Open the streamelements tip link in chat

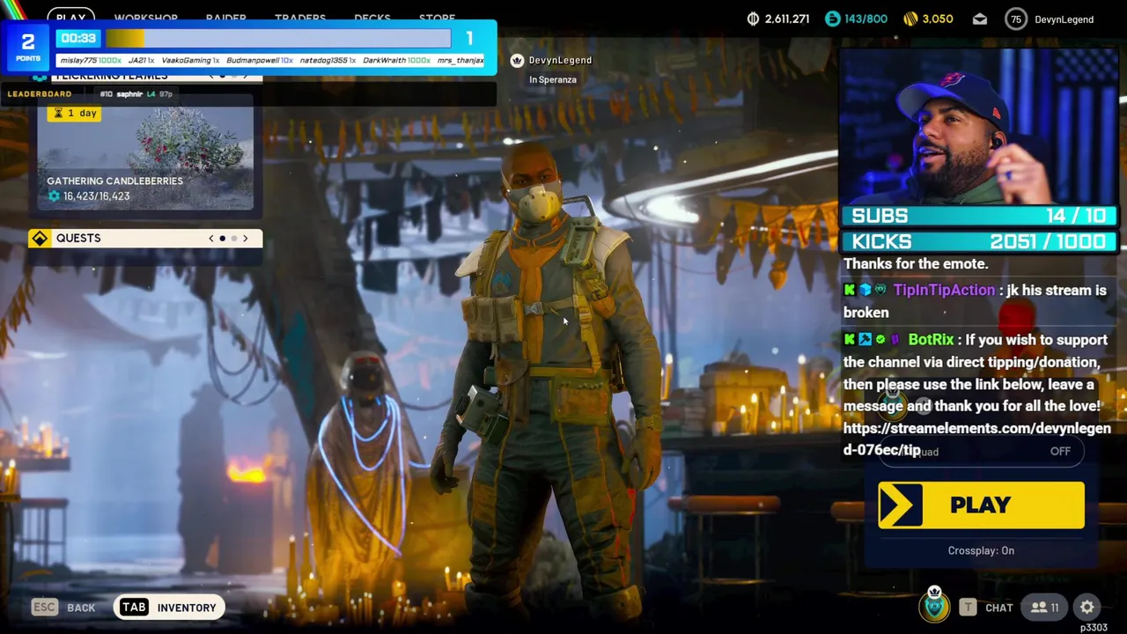click(x=977, y=439)
